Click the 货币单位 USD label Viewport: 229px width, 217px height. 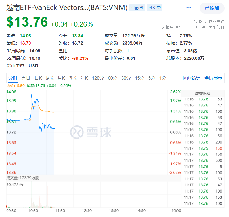pyautogui.click(x=34, y=66)
